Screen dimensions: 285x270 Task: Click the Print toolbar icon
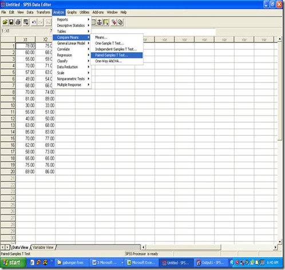18,22
